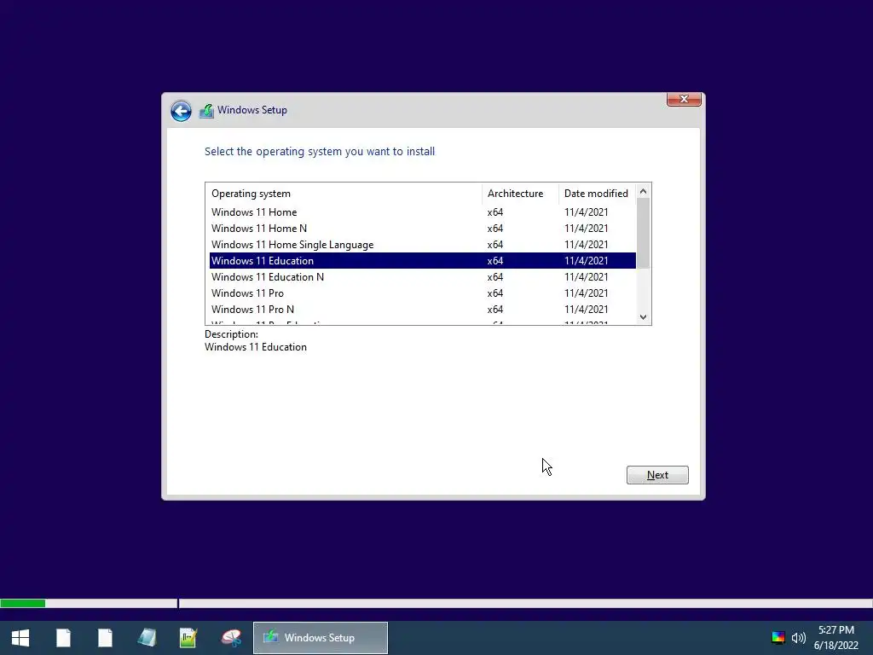Open the first blank document taskbar icon

pyautogui.click(x=63, y=638)
